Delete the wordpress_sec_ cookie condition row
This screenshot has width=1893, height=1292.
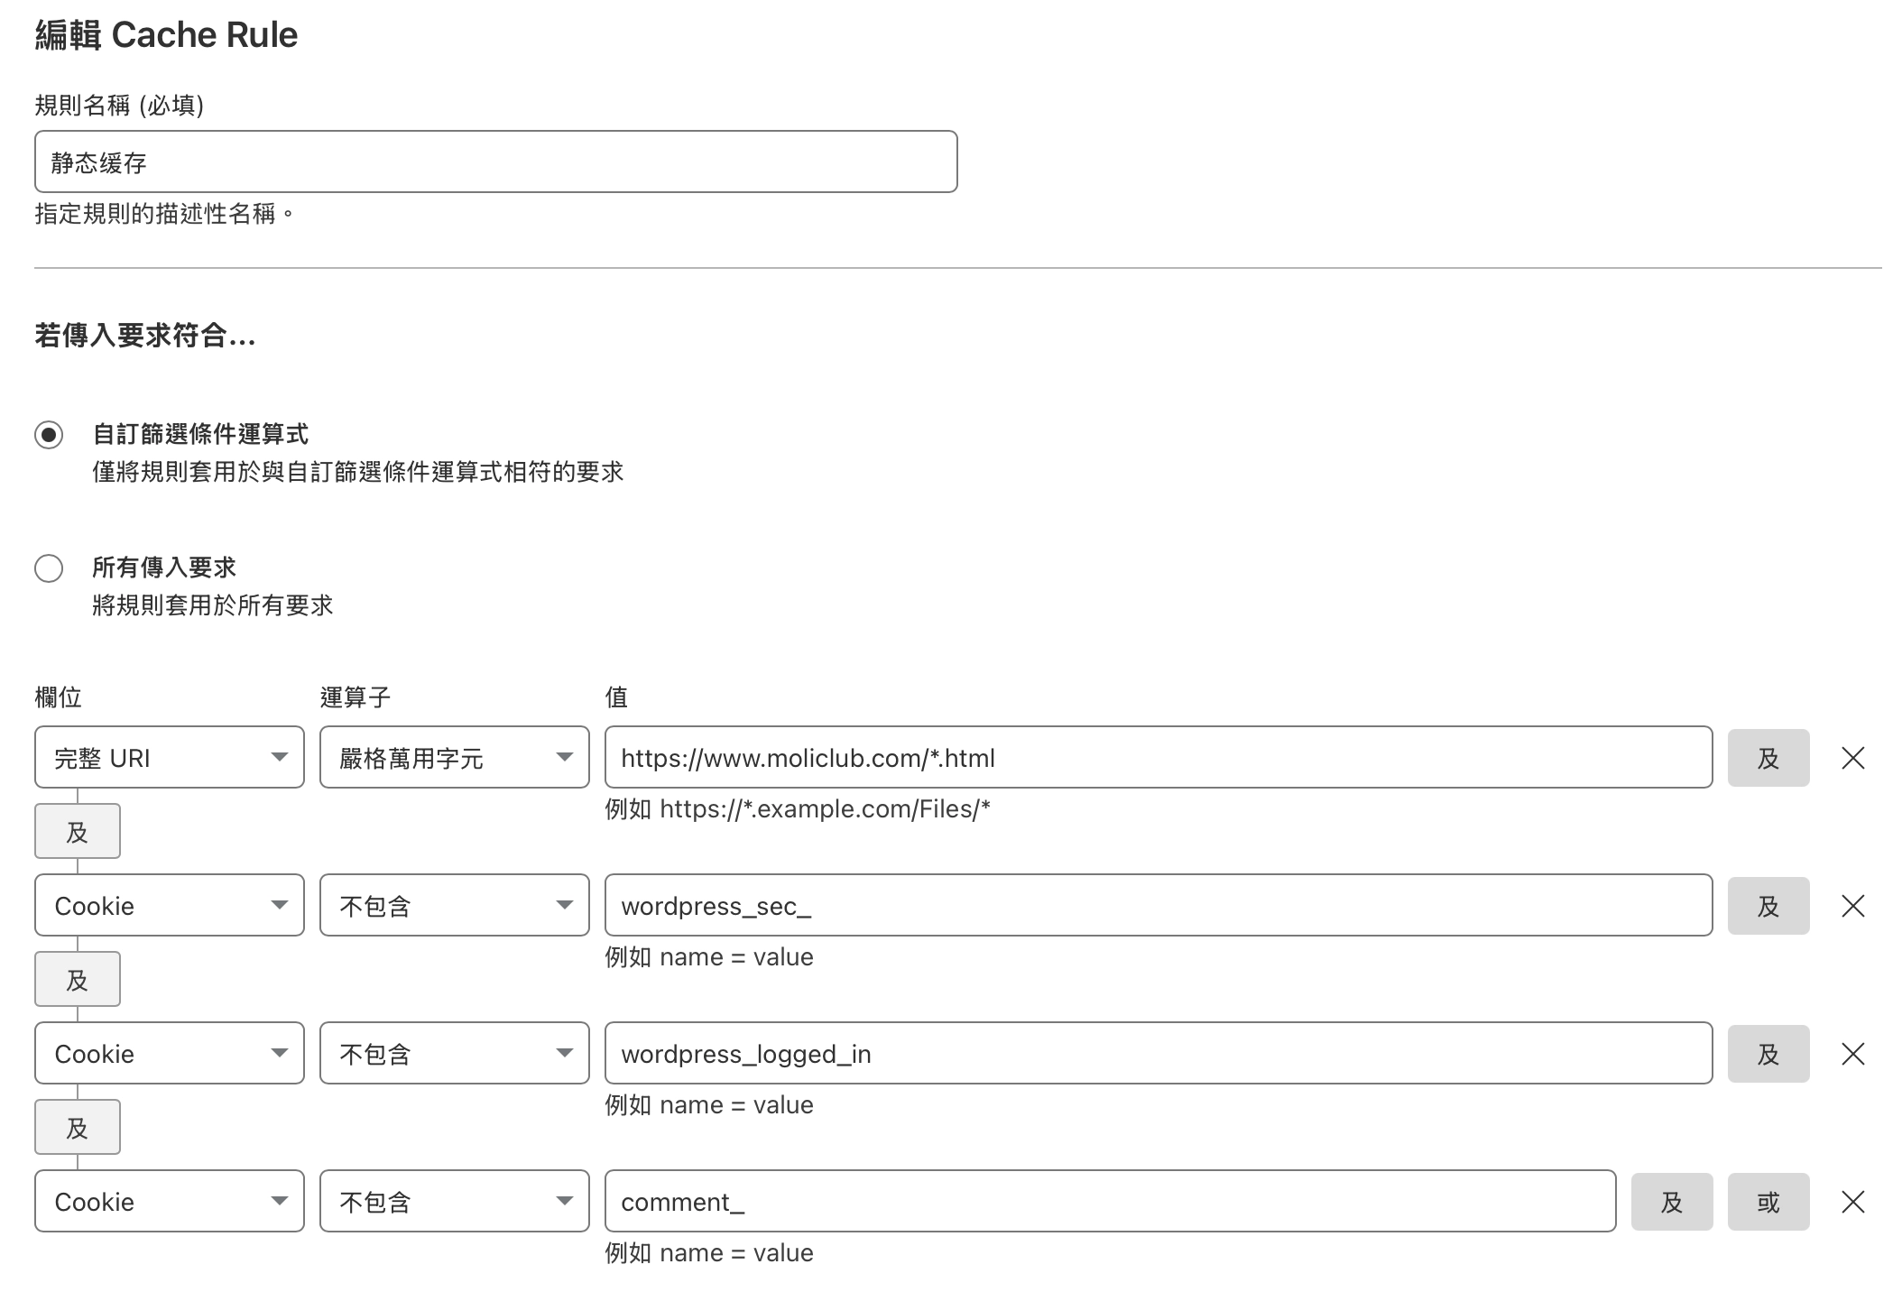tap(1852, 906)
